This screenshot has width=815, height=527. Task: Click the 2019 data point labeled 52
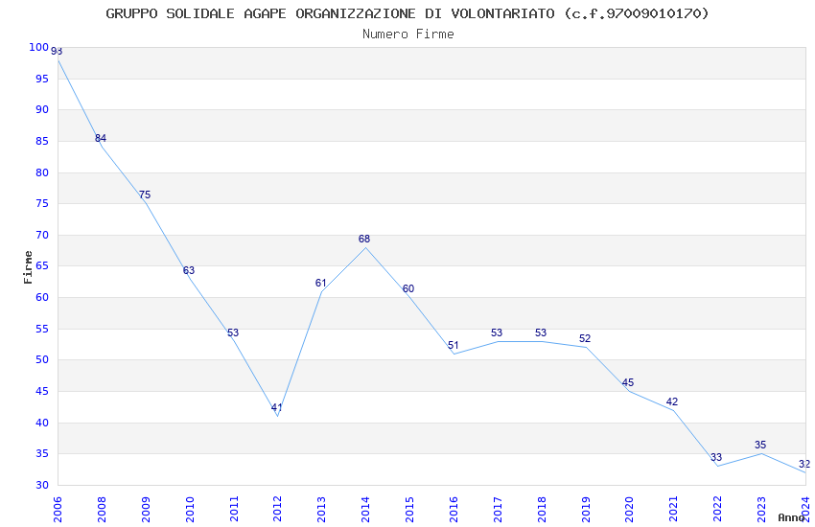point(585,338)
